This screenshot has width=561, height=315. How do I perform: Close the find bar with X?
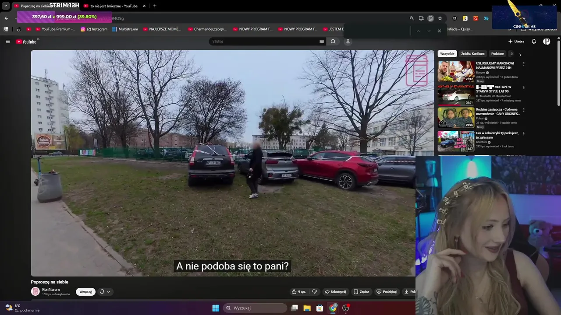tap(439, 31)
